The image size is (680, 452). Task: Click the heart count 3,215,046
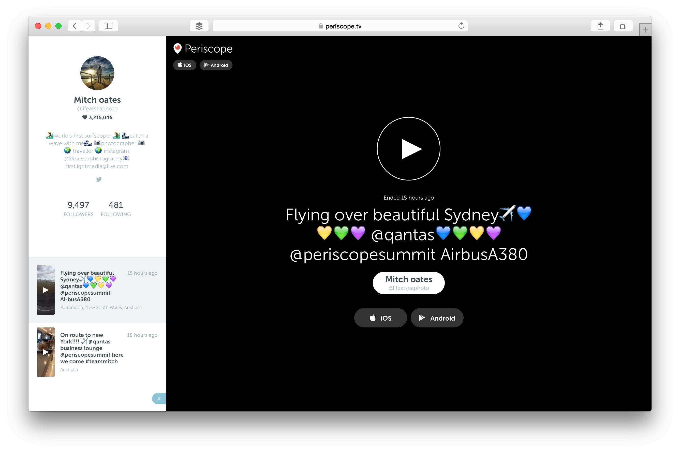click(x=97, y=117)
